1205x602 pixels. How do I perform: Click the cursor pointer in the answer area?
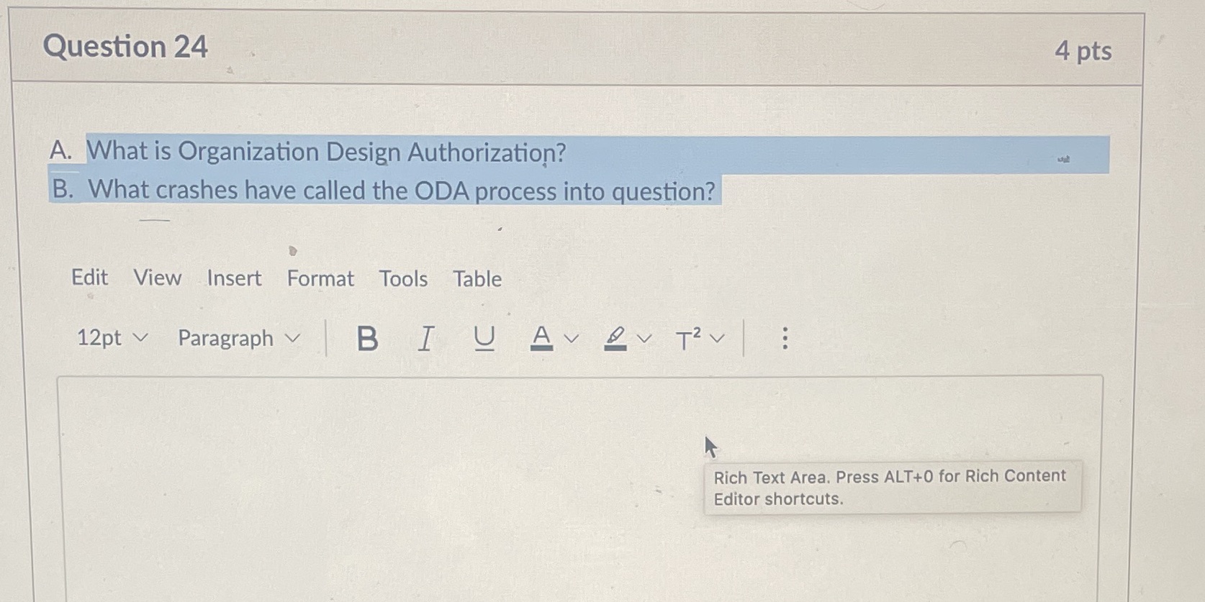click(x=710, y=446)
